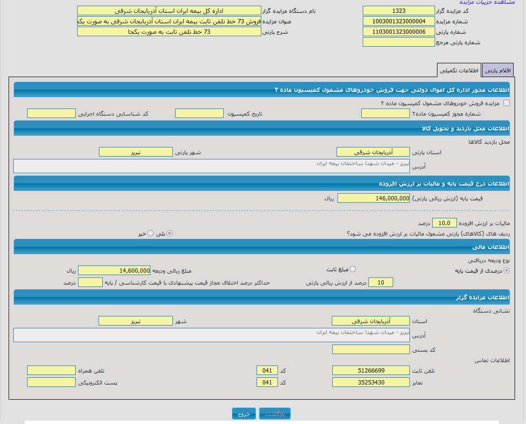Focus the empty پست الکترونیکی field
526x424 pixels.
click(x=51, y=382)
